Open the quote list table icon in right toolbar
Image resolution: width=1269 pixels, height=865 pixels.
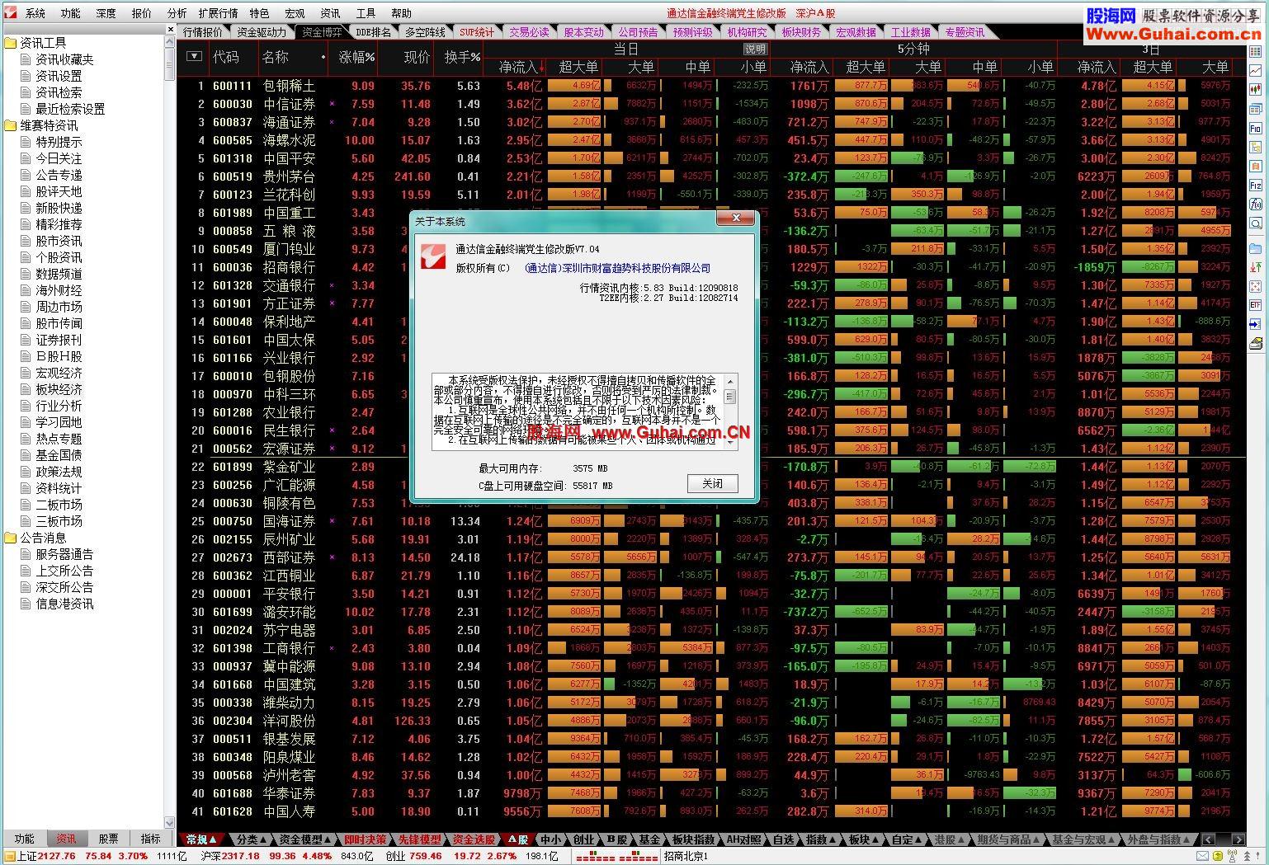[x=1256, y=52]
